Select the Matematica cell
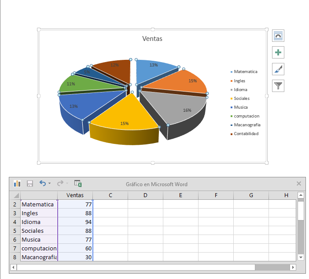The width and height of the screenshot is (309, 279). tap(39, 204)
